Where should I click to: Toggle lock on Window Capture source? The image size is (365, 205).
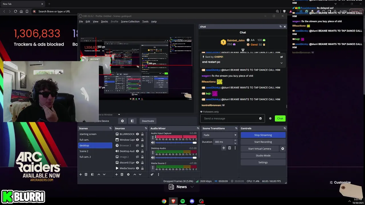click(x=142, y=140)
